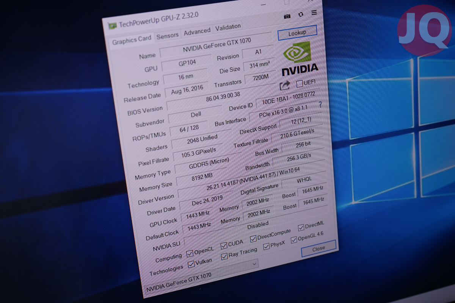Screen dimensions: 455x303
Task: Click the BIOS share/export arrow icon
Action: click(285, 86)
